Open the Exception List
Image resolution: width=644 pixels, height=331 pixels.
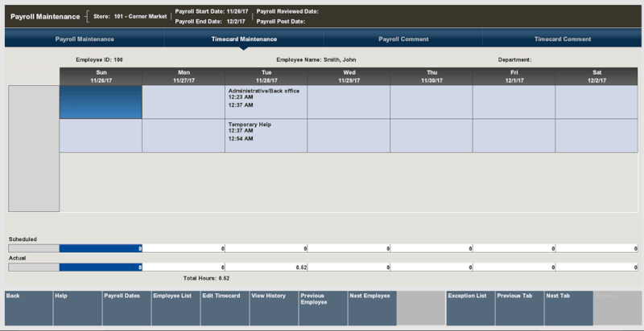click(x=470, y=308)
